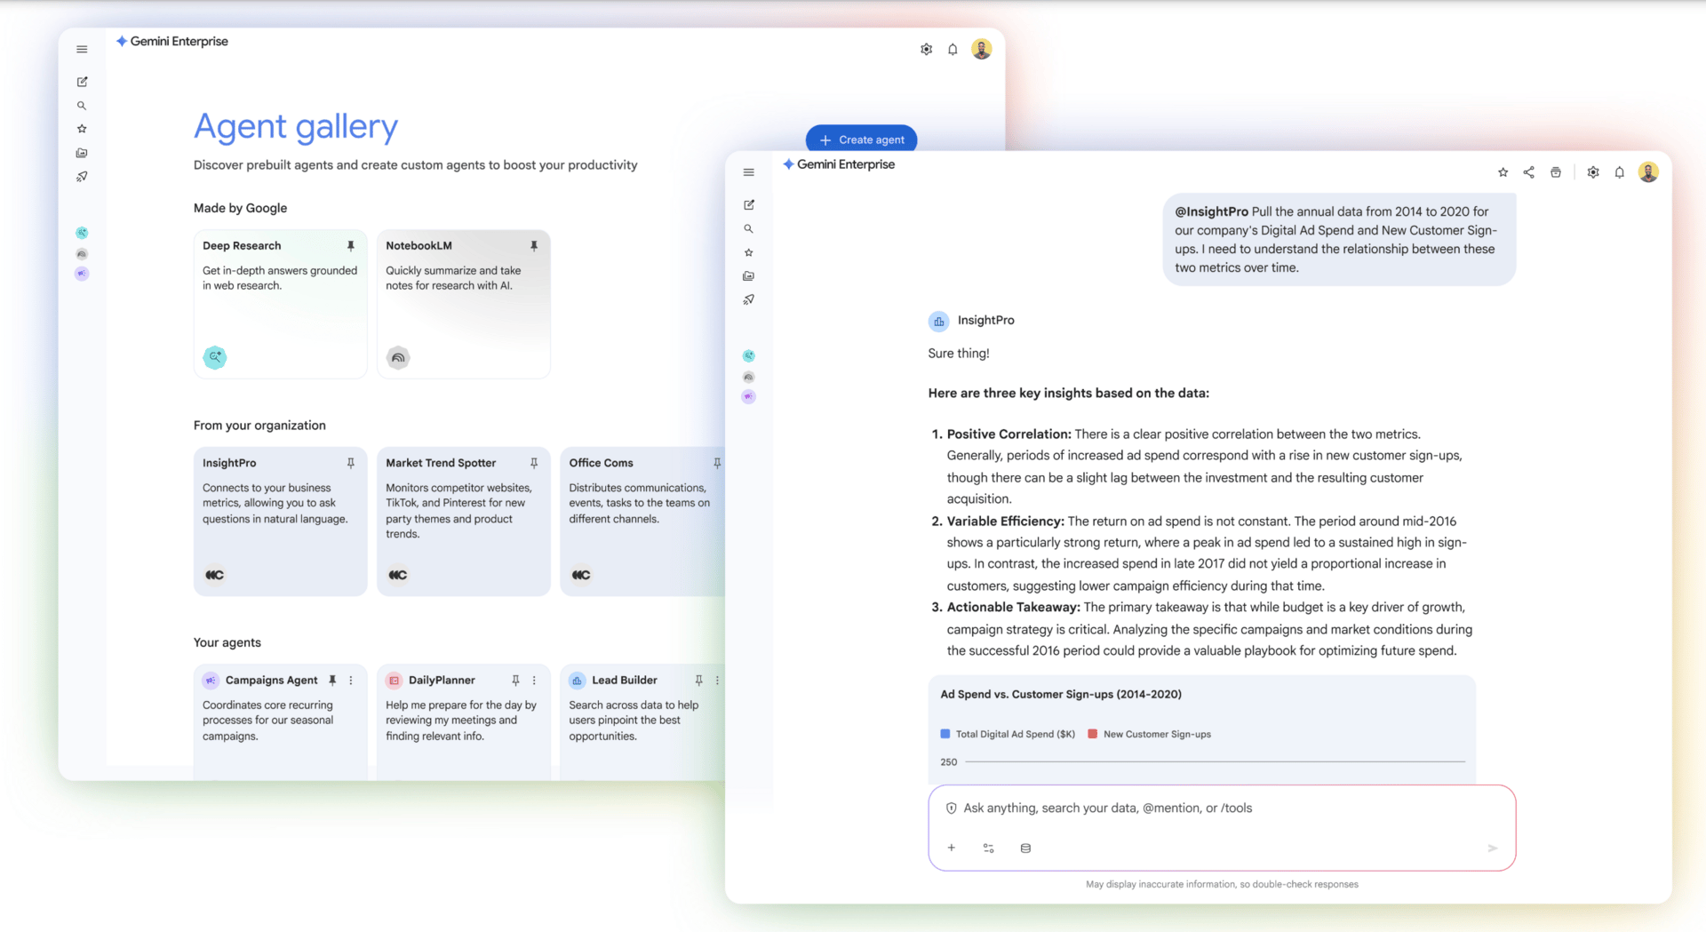1706x932 pixels.
Task: Pin the DailyPlanner agent
Action: [515, 681]
